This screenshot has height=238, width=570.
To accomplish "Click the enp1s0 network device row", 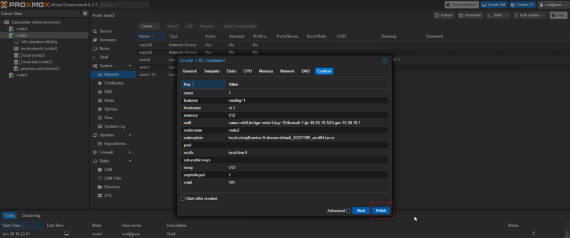I will point(352,45).
